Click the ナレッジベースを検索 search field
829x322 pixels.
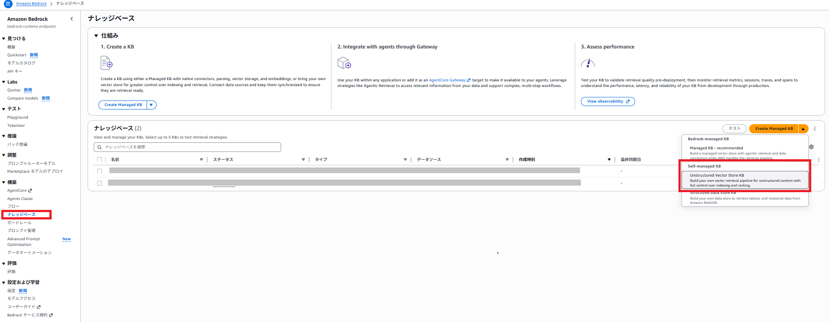pyautogui.click(x=187, y=147)
